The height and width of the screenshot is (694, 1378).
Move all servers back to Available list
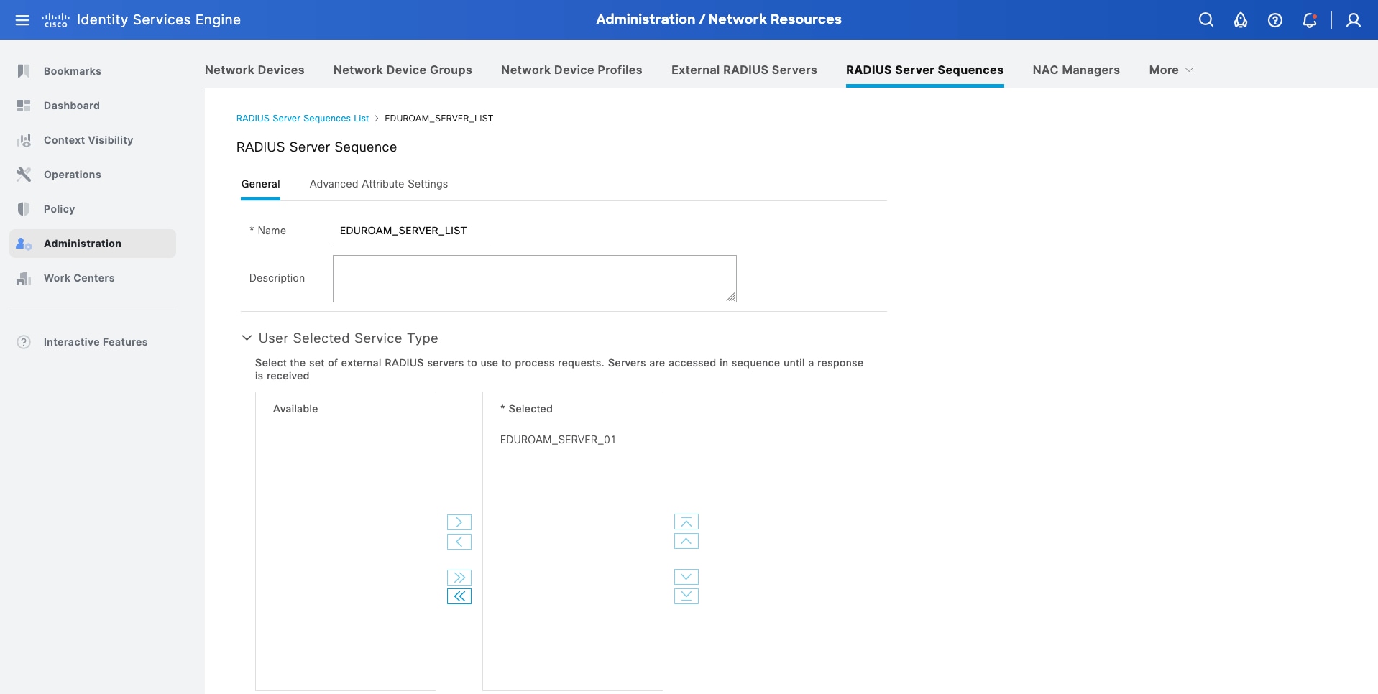459,596
